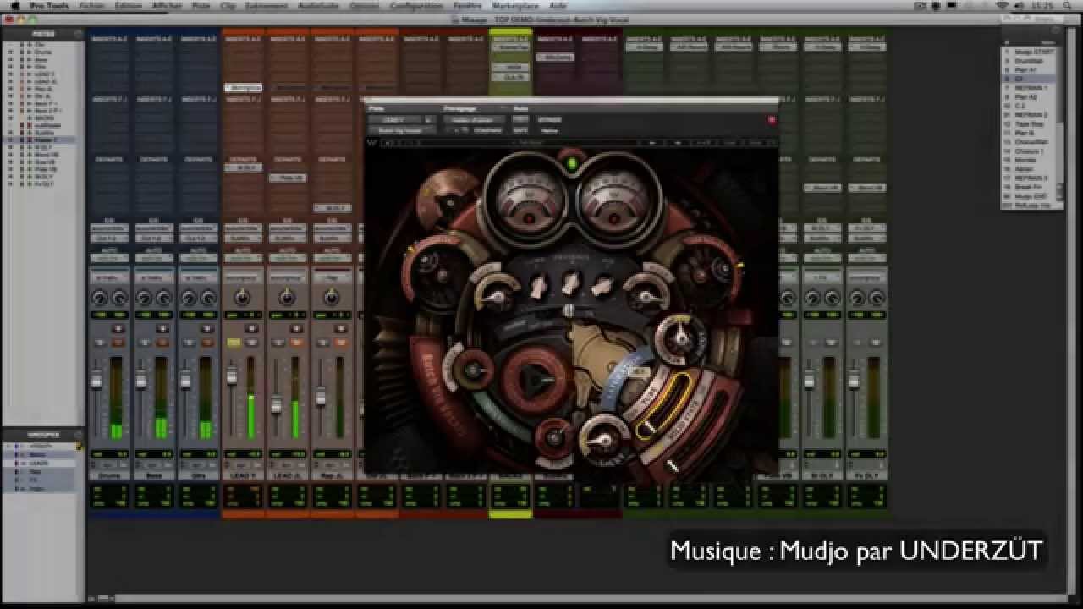
Task: Turn the Drums channel left pan knob
Action: (x=99, y=297)
